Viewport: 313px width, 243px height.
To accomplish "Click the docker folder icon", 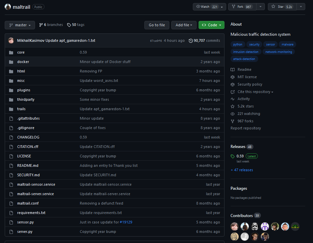I will click(x=11, y=62).
